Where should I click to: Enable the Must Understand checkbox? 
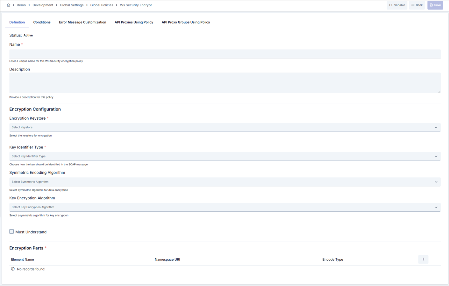[x=11, y=232]
